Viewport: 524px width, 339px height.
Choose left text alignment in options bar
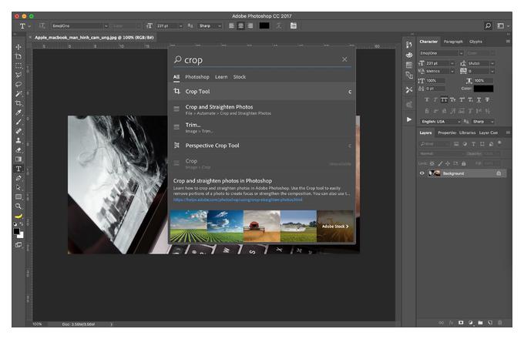click(x=231, y=25)
